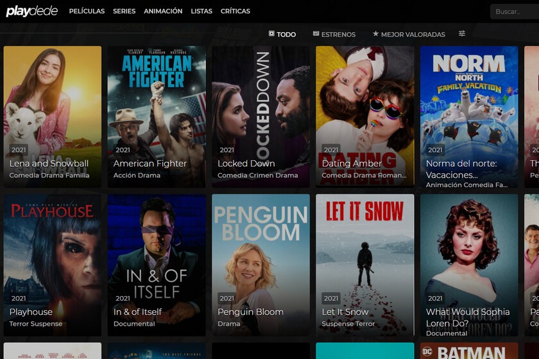
Task: Click the Lena and Snowball title
Action: pyautogui.click(x=49, y=163)
